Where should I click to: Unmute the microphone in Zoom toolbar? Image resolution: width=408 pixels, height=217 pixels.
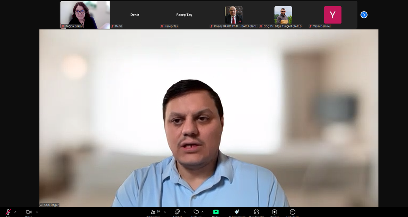pos(8,212)
